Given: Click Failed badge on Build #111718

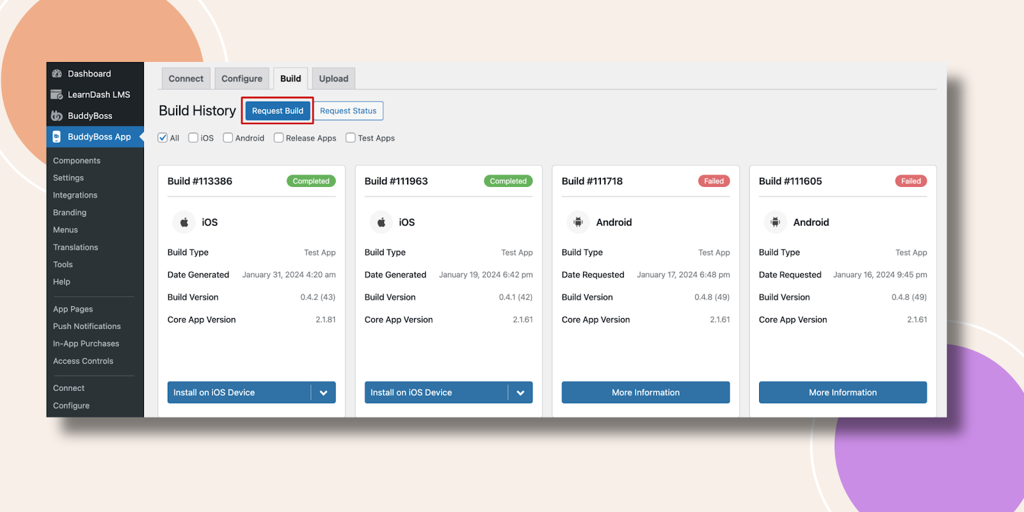Looking at the screenshot, I should click(x=714, y=181).
